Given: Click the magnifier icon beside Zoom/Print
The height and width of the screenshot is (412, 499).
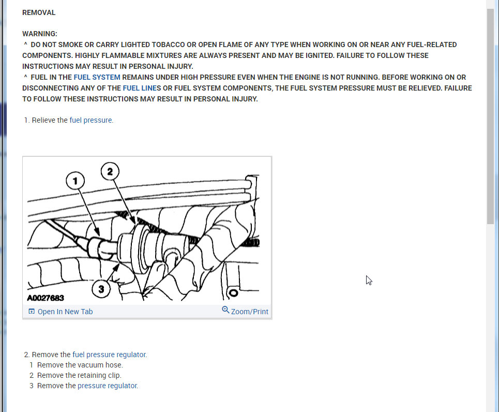Looking at the screenshot, I should [x=225, y=310].
